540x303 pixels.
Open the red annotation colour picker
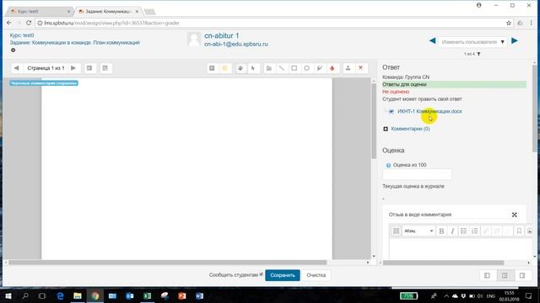pos(332,68)
